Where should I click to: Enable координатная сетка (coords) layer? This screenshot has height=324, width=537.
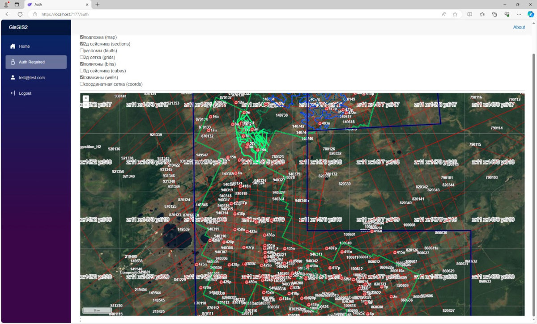[82, 84]
